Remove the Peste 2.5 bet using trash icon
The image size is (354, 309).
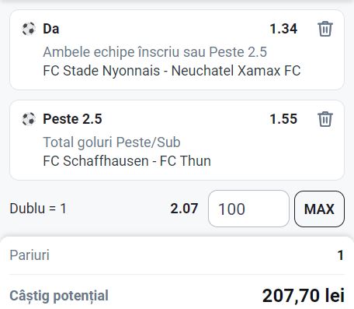point(325,119)
